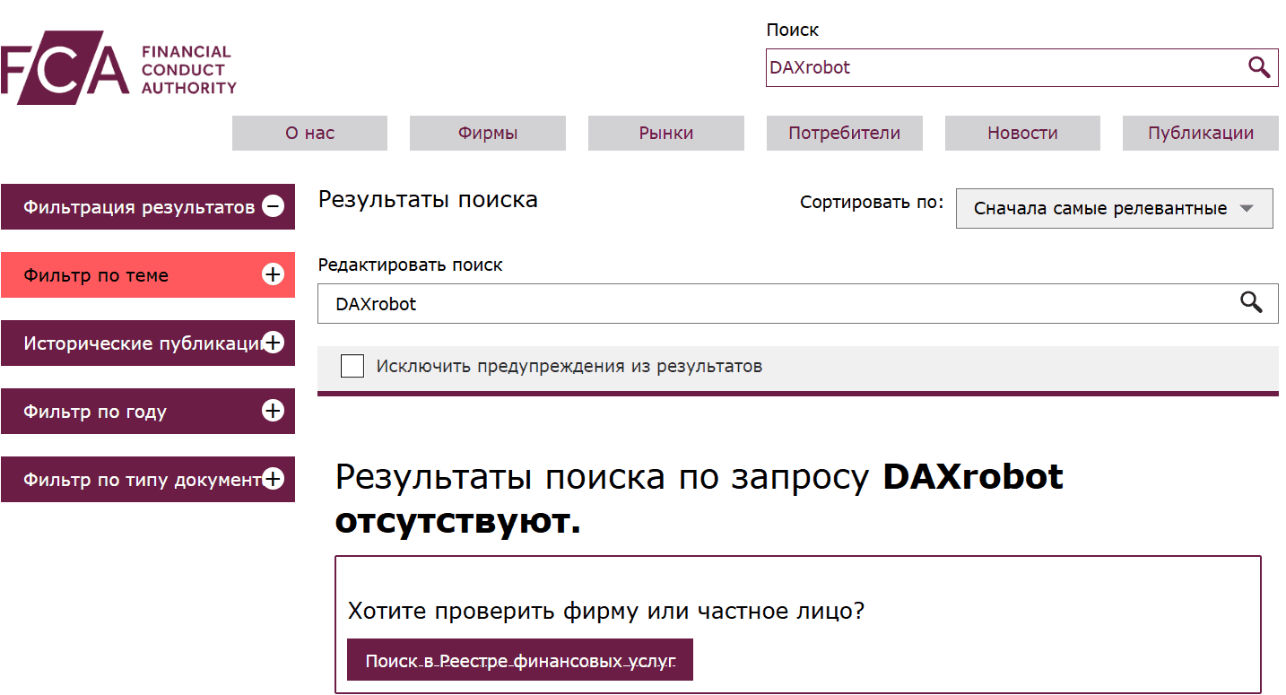Screen dimensions: 1286x695
Task: Click the plus icon on Фильтр по году
Action: [272, 411]
